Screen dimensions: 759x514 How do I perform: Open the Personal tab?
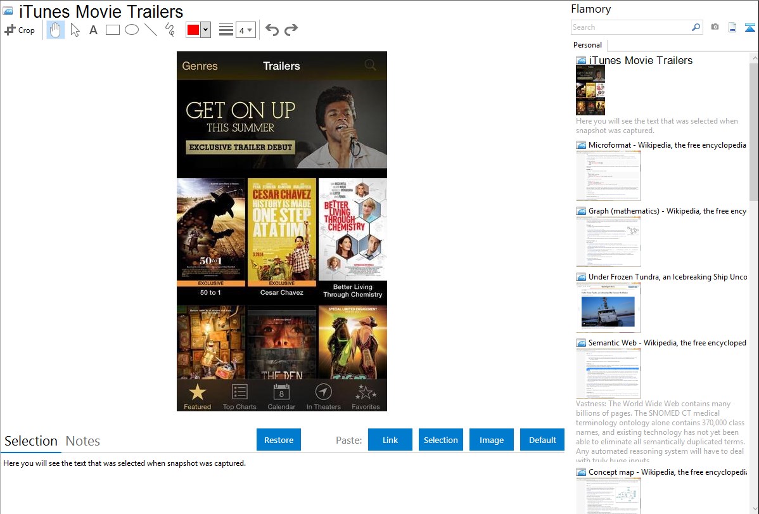click(x=587, y=45)
